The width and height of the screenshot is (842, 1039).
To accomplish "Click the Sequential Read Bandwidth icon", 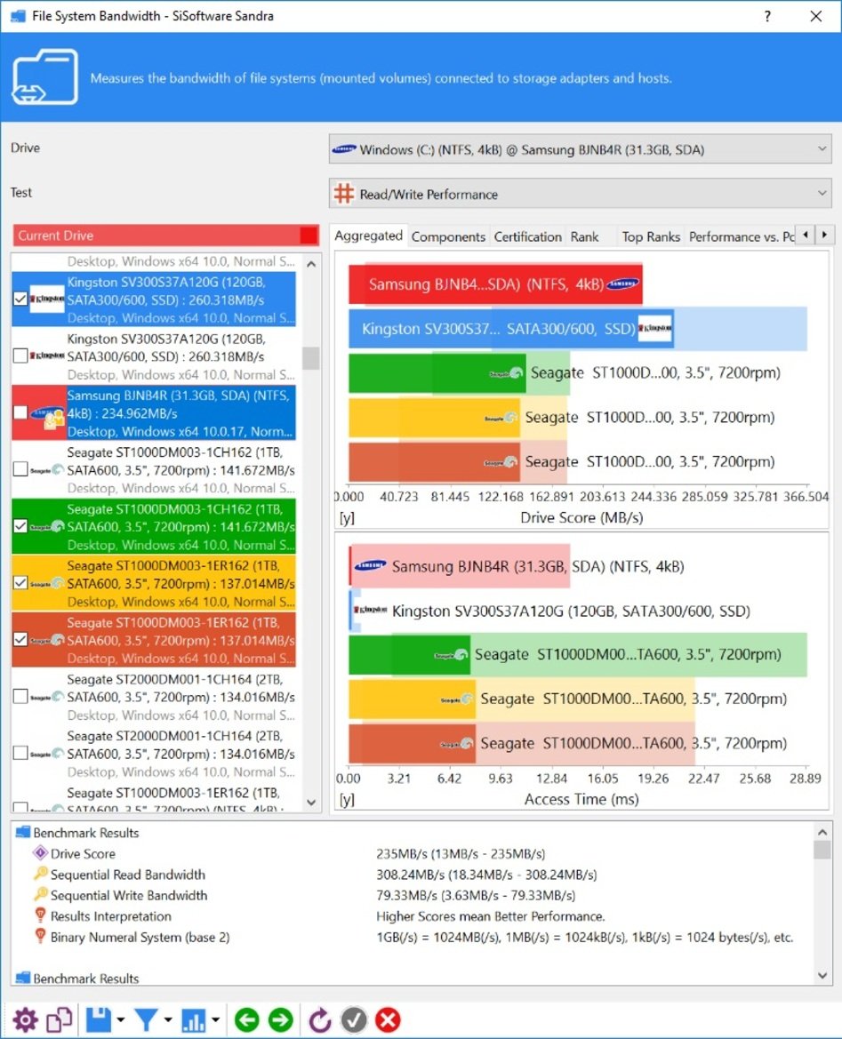I will (x=40, y=874).
